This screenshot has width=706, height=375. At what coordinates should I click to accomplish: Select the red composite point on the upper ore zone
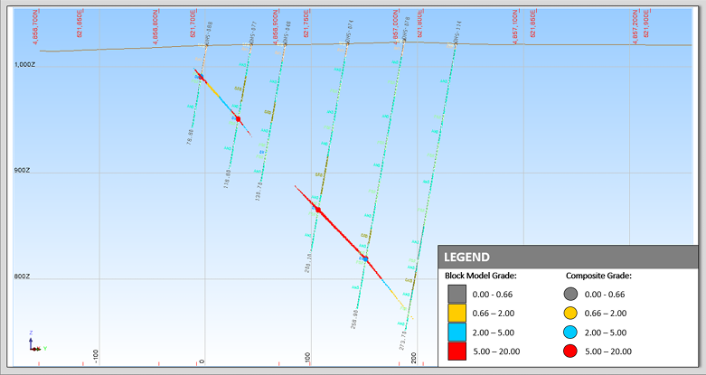[x=238, y=118]
